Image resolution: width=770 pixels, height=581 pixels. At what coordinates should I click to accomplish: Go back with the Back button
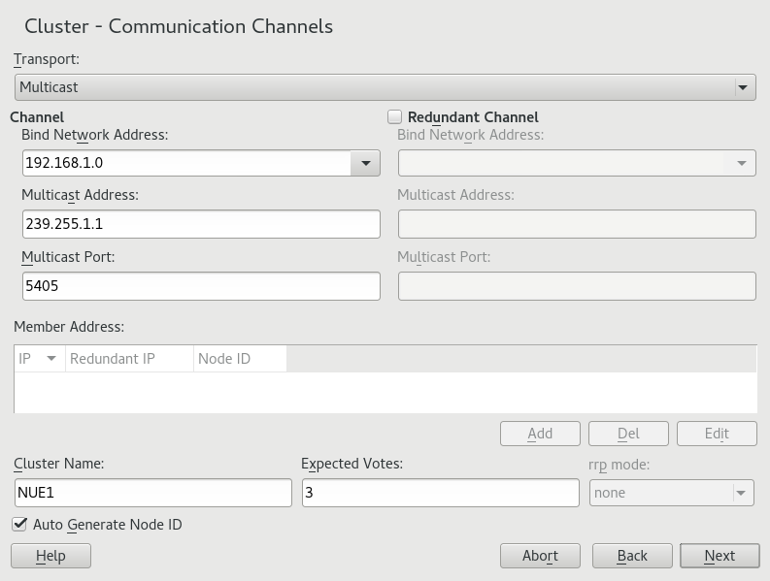(x=632, y=556)
